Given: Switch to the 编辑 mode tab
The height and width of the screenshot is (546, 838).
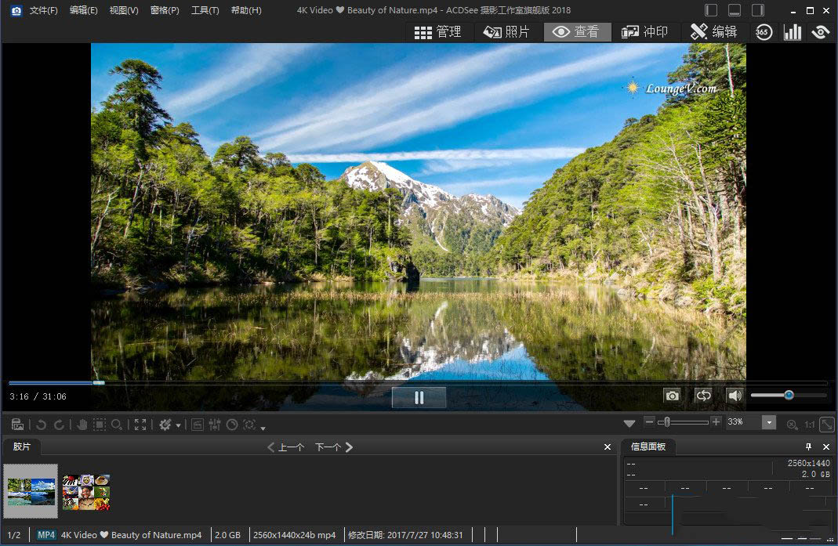Looking at the screenshot, I should tap(713, 32).
